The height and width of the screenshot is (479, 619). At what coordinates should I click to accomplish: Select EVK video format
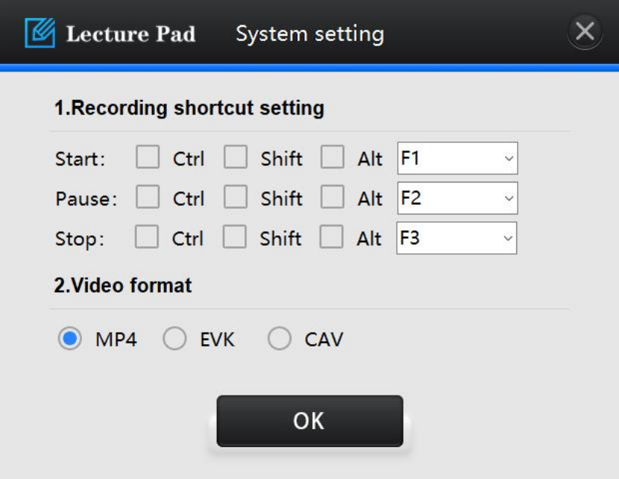coord(174,338)
